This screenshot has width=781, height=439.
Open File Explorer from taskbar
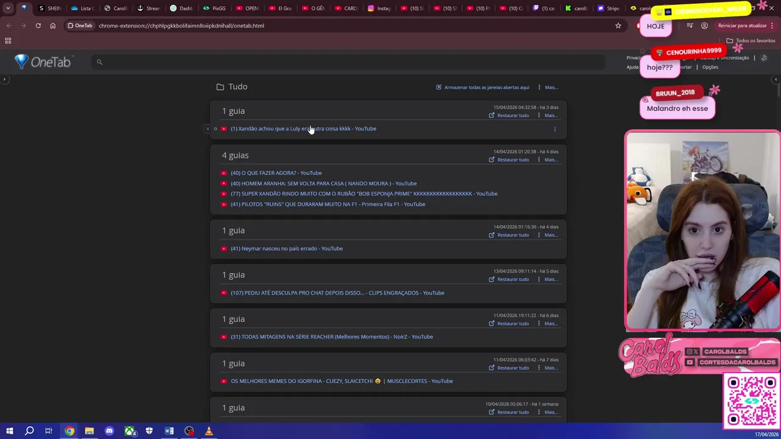[89, 431]
